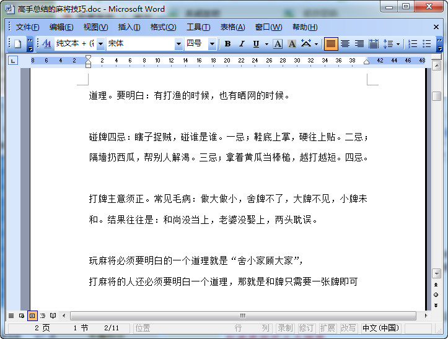Expand the formatting toolbar options
The width and height of the screenshot is (448, 339).
pos(440,44)
